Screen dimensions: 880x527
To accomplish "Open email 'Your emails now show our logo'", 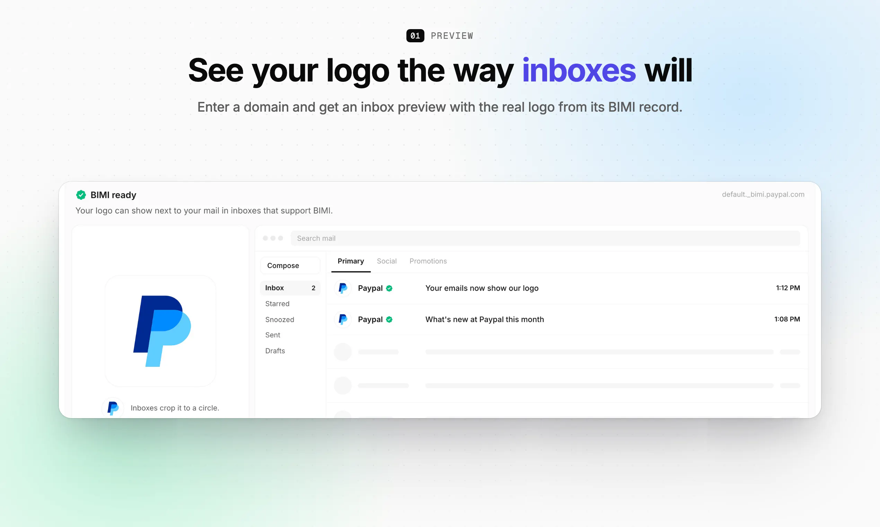I will 567,288.
